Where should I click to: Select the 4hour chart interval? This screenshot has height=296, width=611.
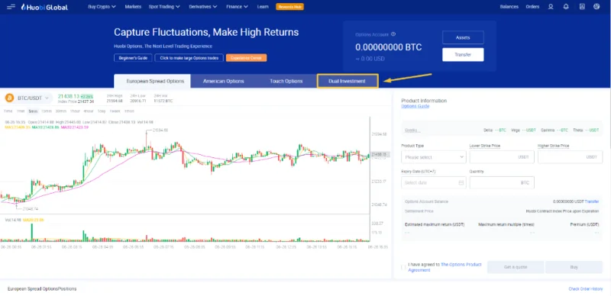coord(89,111)
